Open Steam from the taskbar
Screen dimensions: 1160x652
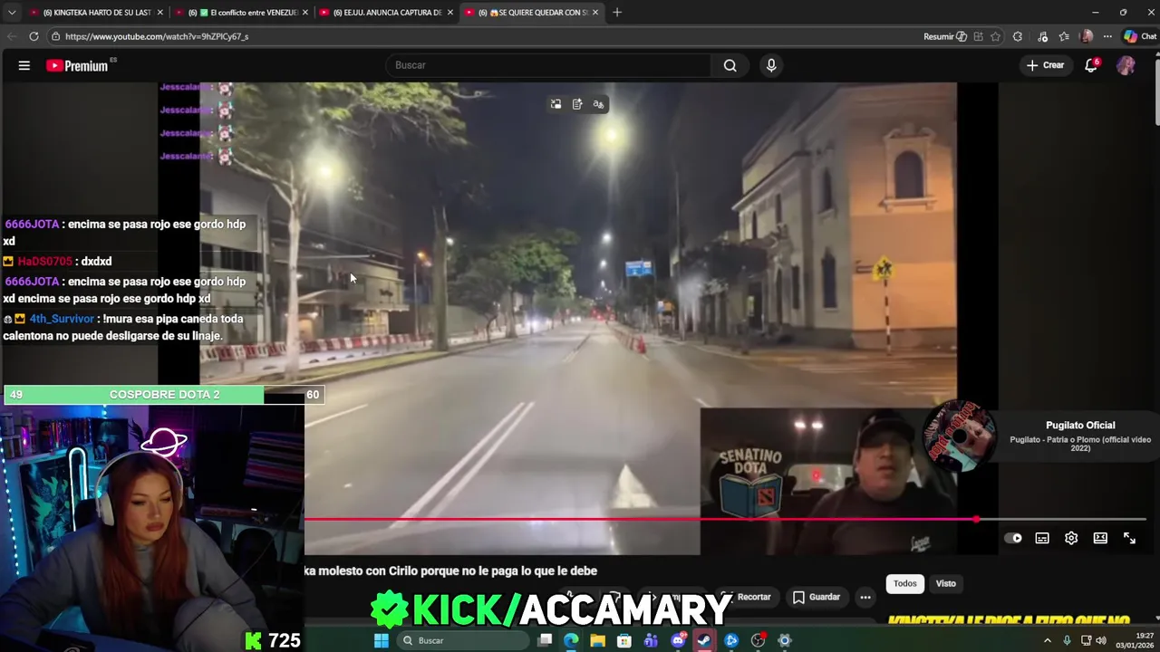(x=704, y=640)
